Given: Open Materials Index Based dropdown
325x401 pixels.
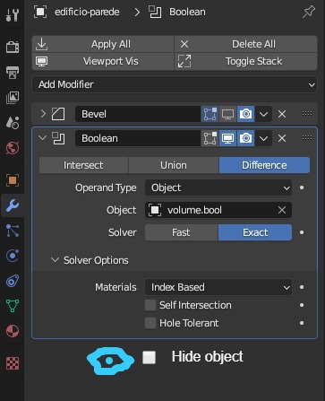Looking at the screenshot, I should [x=218, y=287].
